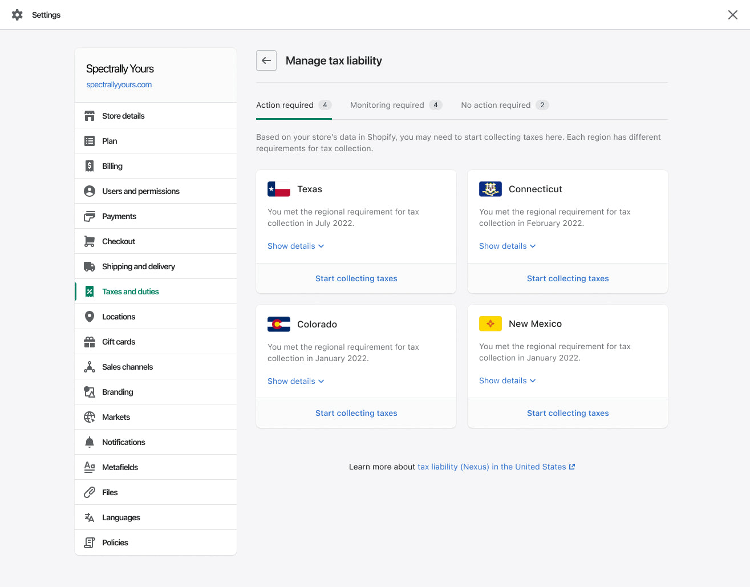
Task: Click the Languages translation icon
Action: click(x=90, y=517)
